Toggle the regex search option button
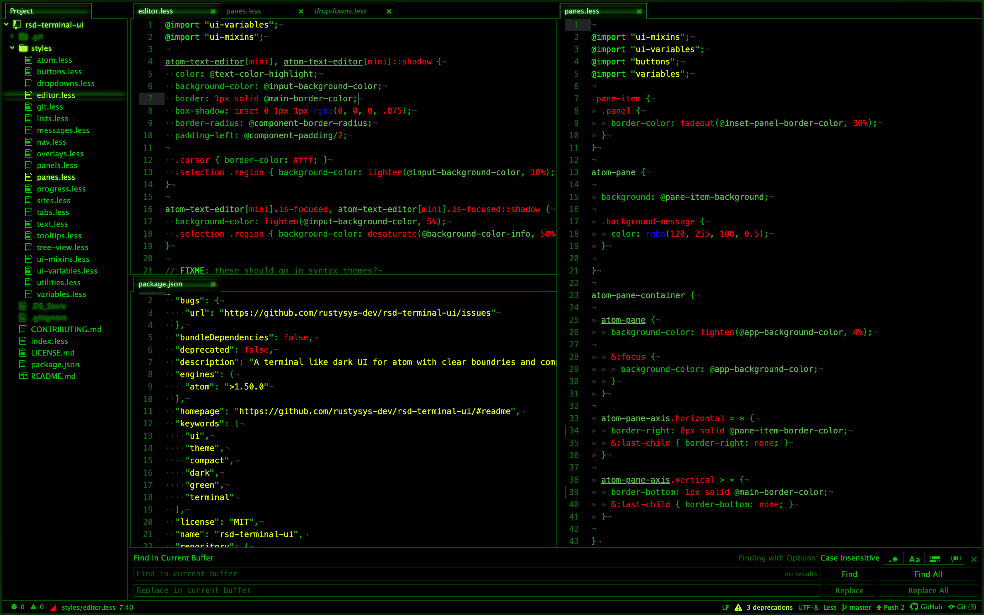 coord(893,559)
